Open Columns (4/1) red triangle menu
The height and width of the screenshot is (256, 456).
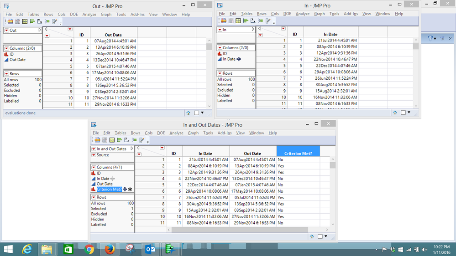point(94,167)
